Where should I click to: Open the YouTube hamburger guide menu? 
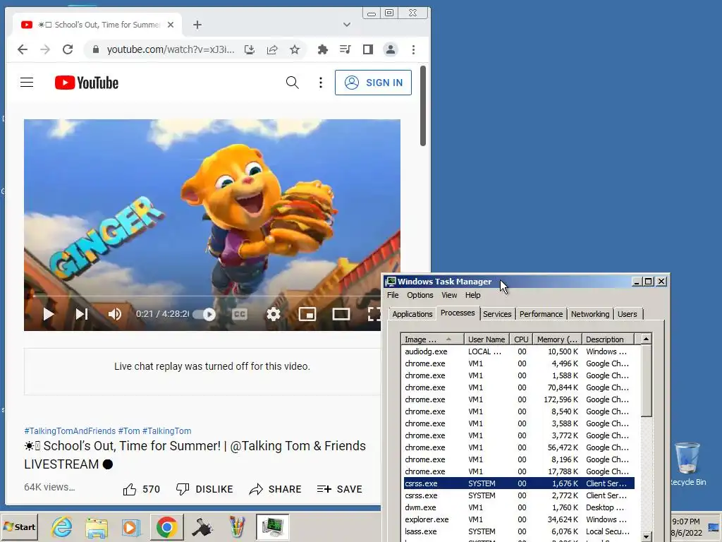click(x=27, y=83)
